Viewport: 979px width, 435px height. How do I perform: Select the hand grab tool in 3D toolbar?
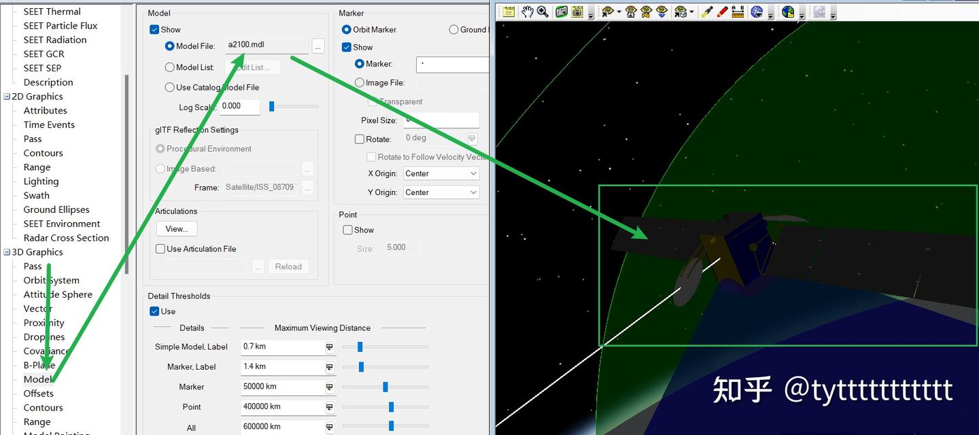528,12
